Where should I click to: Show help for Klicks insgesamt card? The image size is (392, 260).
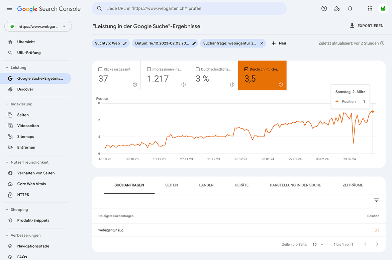point(135,85)
